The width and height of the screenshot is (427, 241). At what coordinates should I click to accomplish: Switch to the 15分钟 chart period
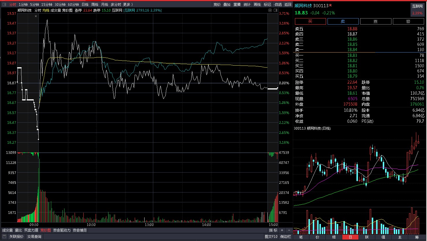pyautogui.click(x=47, y=5)
